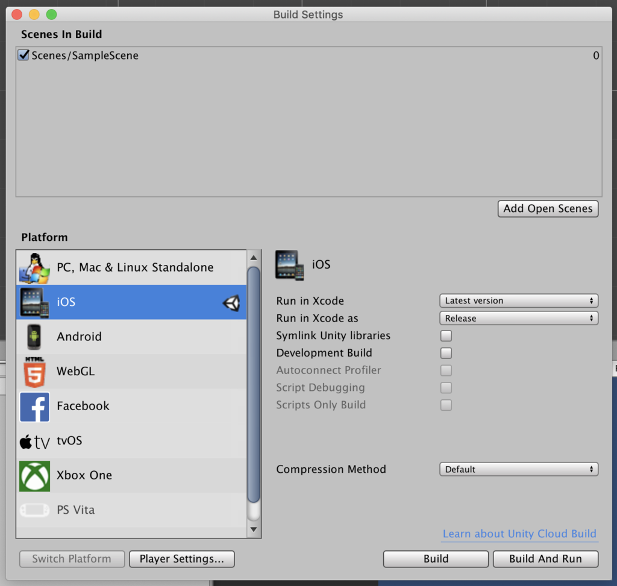Enable the Development Build checkbox
The height and width of the screenshot is (586, 617).
coord(446,353)
